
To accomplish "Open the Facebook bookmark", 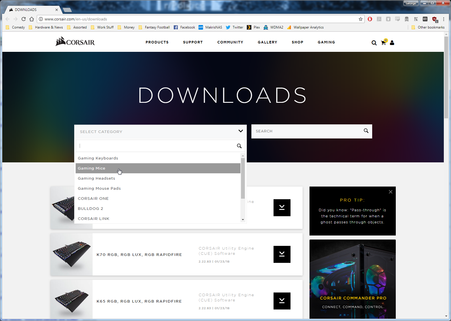I will 184,27.
